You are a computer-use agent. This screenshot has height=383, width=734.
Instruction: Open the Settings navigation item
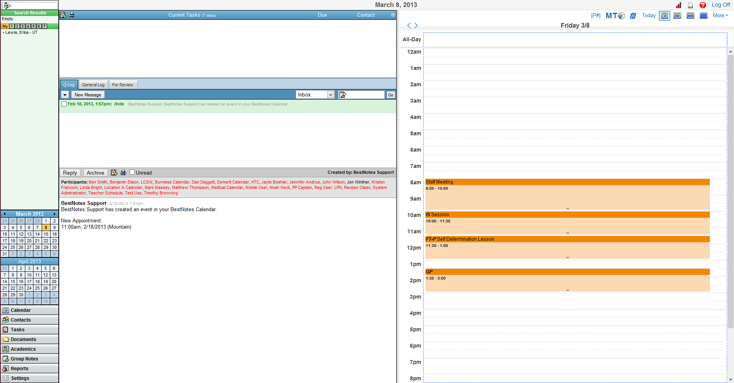point(30,378)
